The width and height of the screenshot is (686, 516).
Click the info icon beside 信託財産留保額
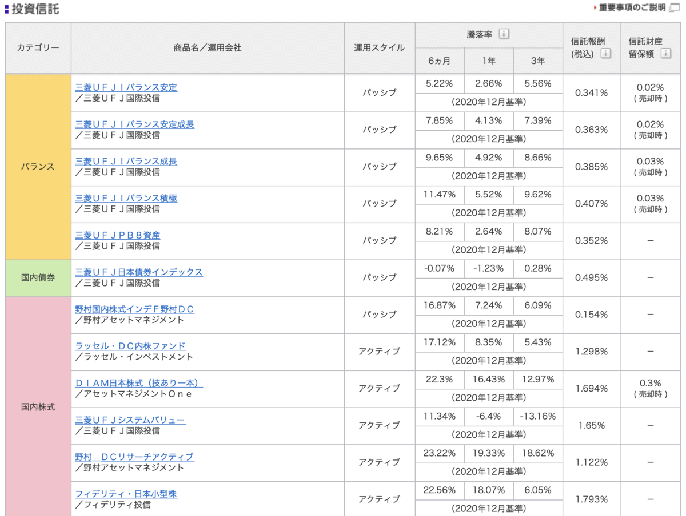(x=665, y=54)
